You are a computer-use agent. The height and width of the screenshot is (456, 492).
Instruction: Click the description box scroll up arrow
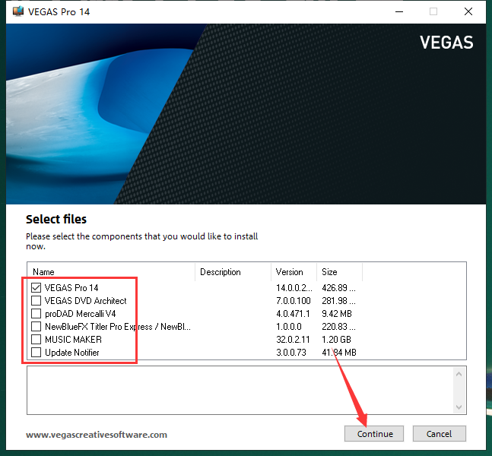459,374
